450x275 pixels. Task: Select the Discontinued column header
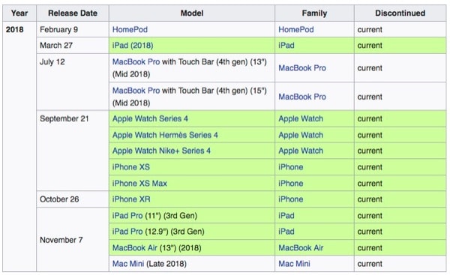tap(400, 13)
